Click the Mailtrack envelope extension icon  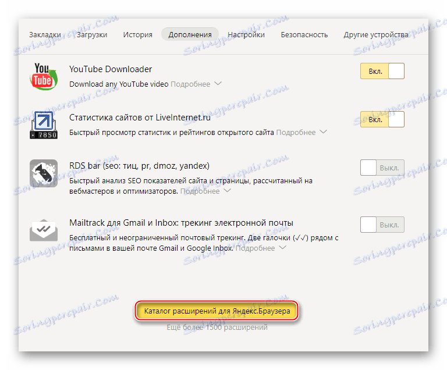pos(44,230)
